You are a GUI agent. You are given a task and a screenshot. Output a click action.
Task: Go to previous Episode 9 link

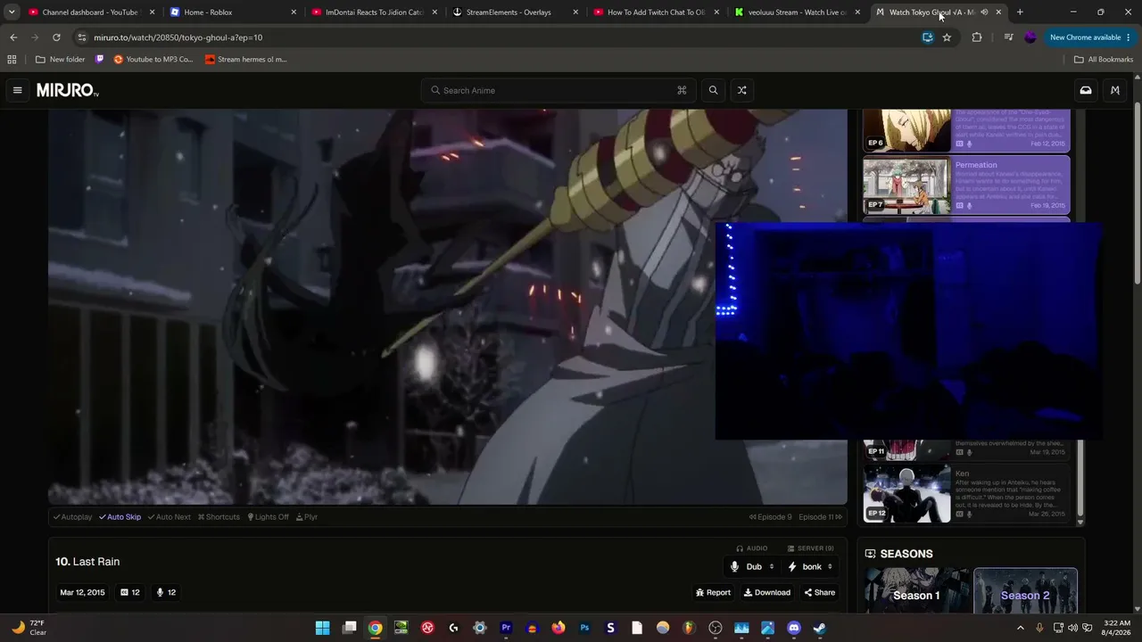pos(771,517)
